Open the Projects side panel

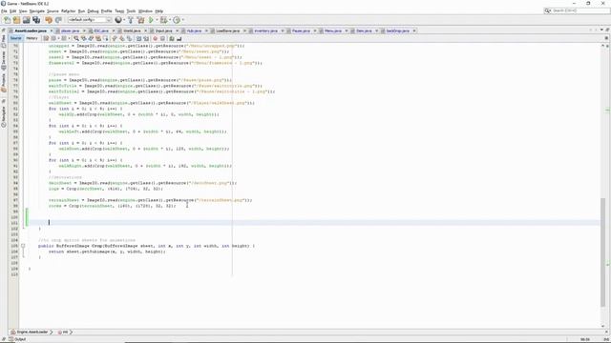[4, 82]
